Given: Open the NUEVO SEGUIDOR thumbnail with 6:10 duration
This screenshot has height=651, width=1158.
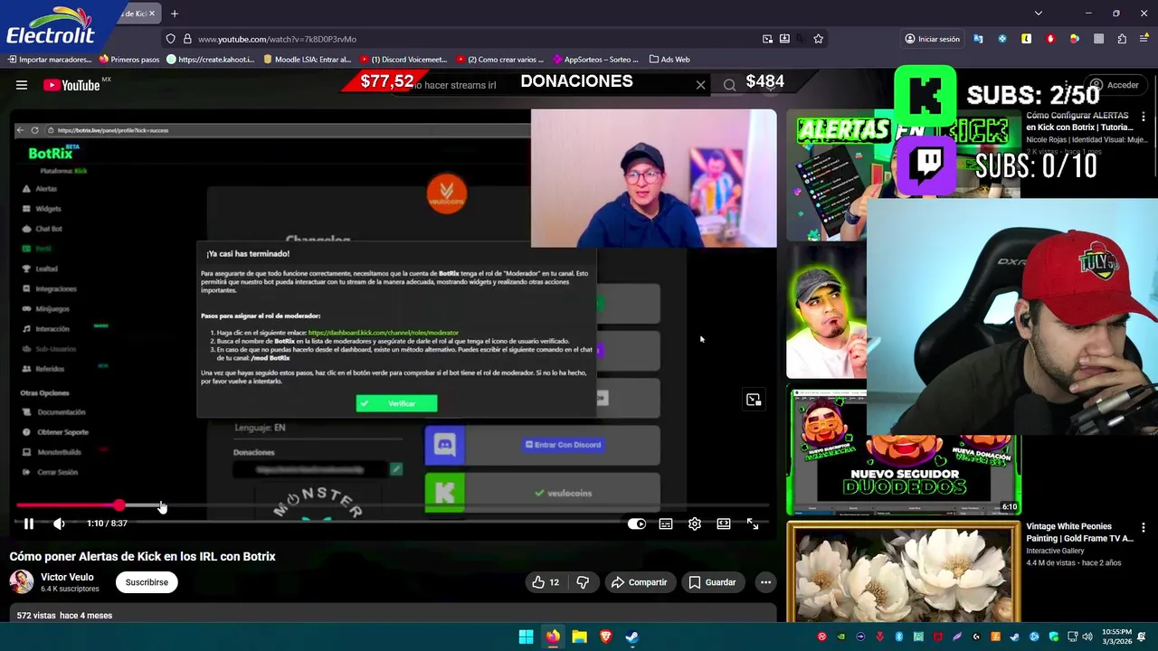Looking at the screenshot, I should (903, 452).
